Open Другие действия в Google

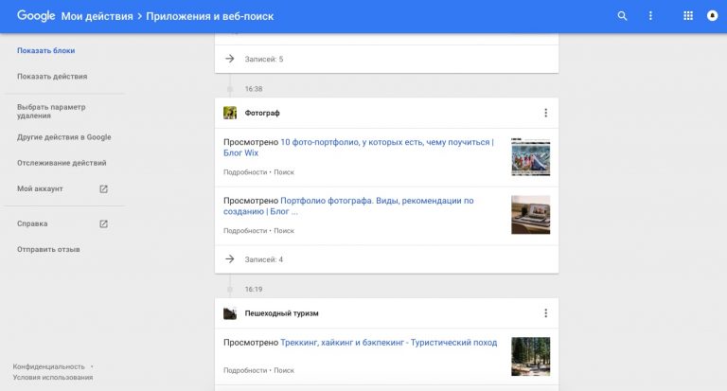click(63, 137)
